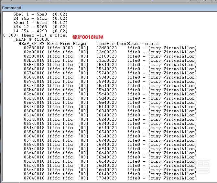Click '(busy VirtualAlloc)' in the 02d80018 row
217x183 pixels.
(x=172, y=48)
